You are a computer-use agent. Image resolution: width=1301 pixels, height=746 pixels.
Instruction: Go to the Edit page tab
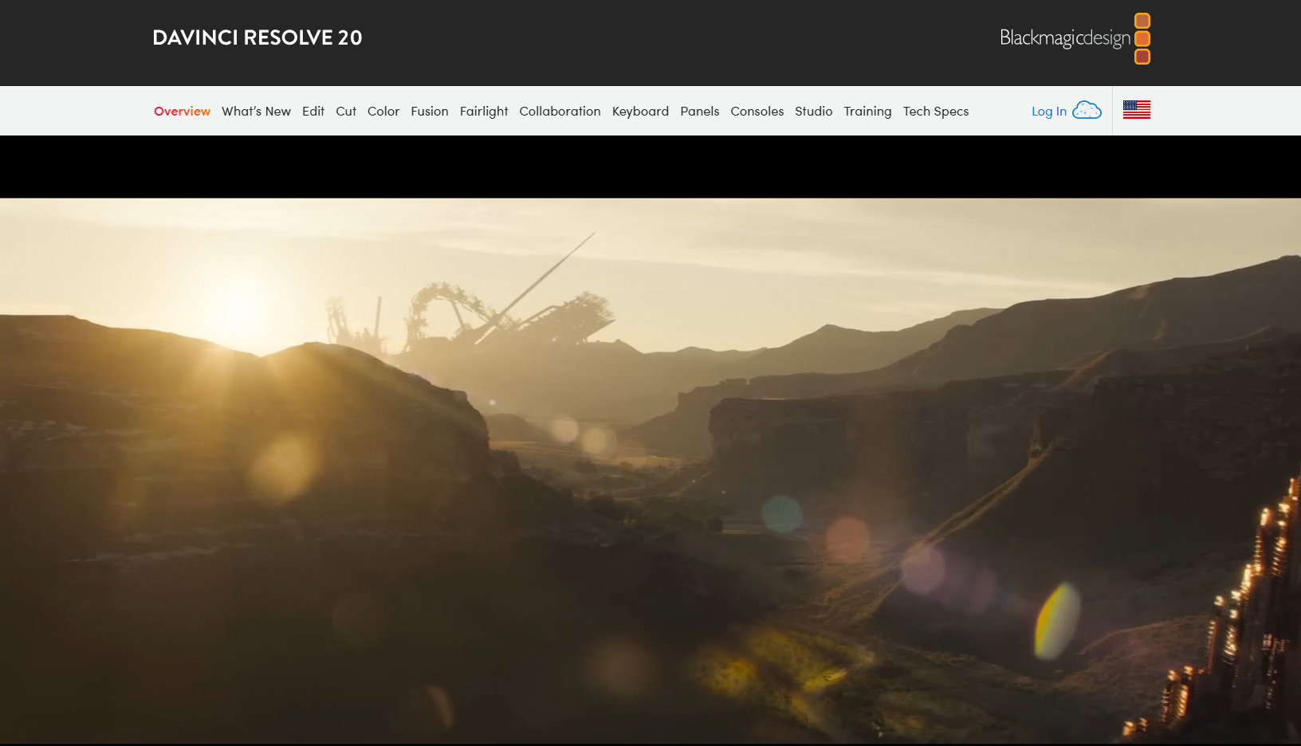[x=312, y=112]
